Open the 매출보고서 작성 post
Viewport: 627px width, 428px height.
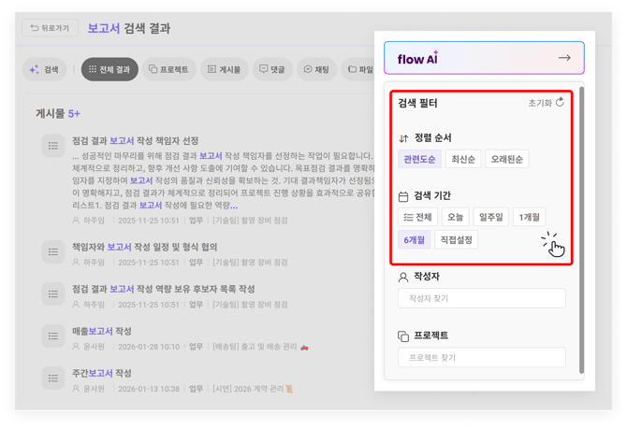pos(102,331)
